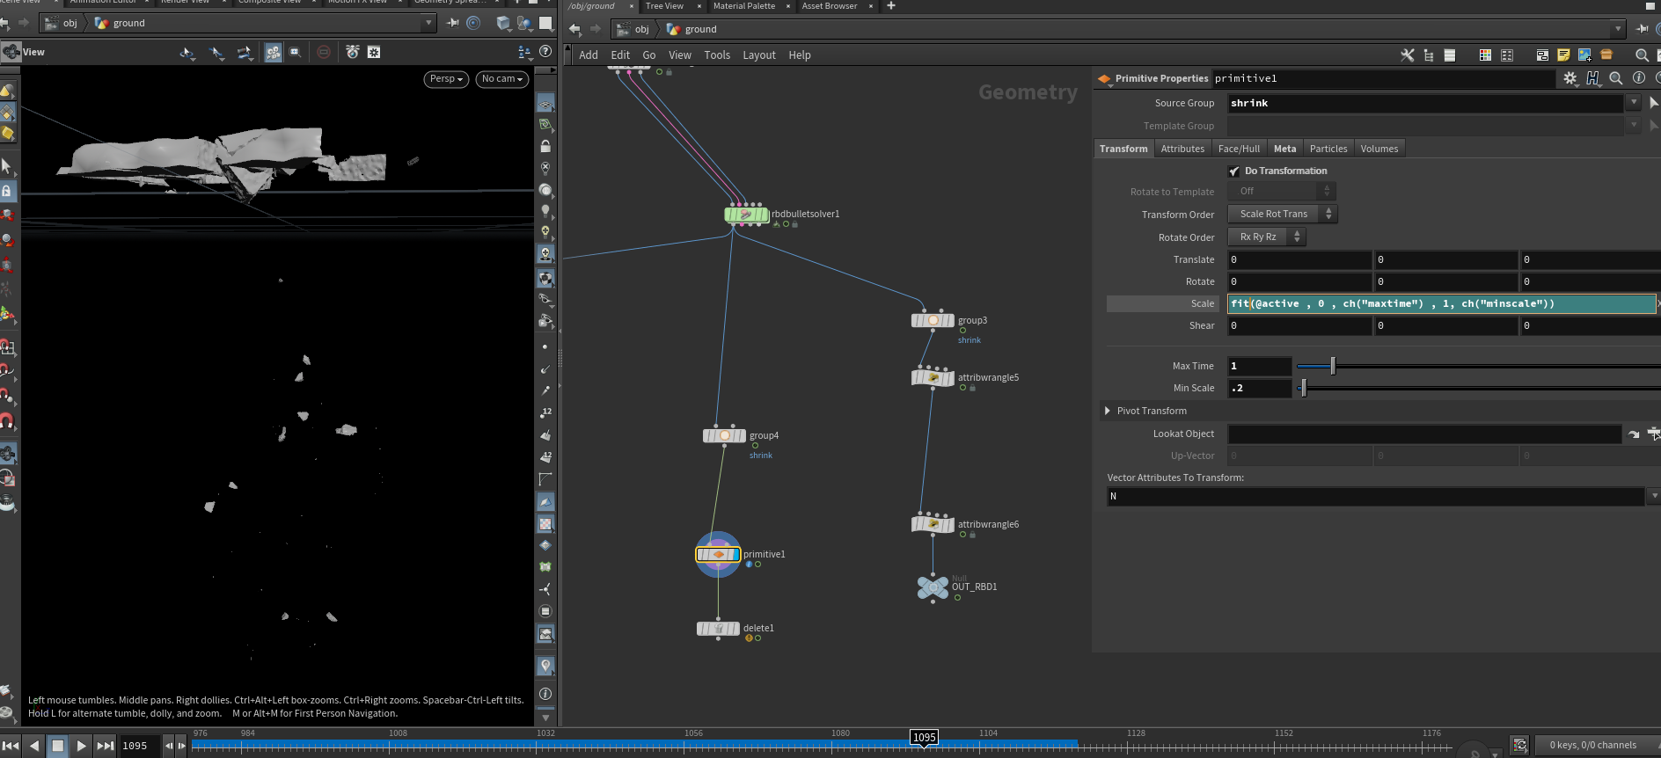Open the Transform Order dropdown
This screenshot has width=1661, height=758.
coord(1282,214)
